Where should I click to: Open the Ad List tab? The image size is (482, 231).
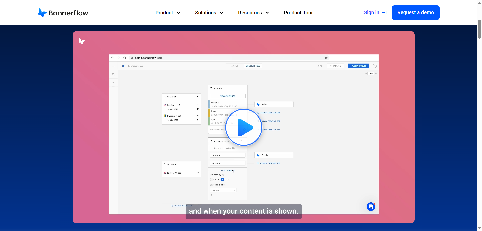point(235,66)
